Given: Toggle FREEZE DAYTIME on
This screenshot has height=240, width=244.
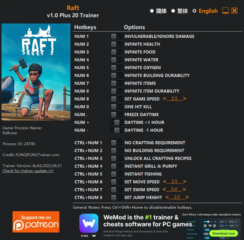Looking at the screenshot, I should (x=117, y=114).
